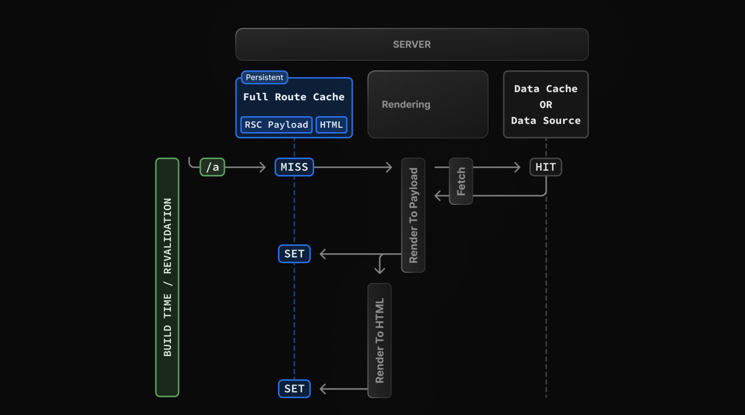Click the Render To Payload block
Screen dimensions: 745x415
(x=413, y=215)
